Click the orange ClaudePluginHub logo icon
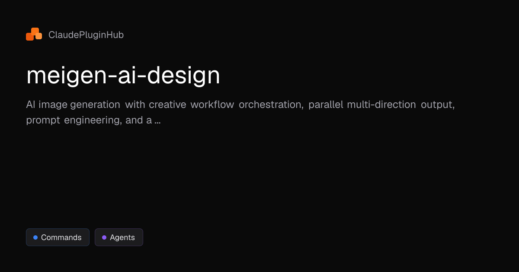The image size is (519, 272). pos(34,35)
